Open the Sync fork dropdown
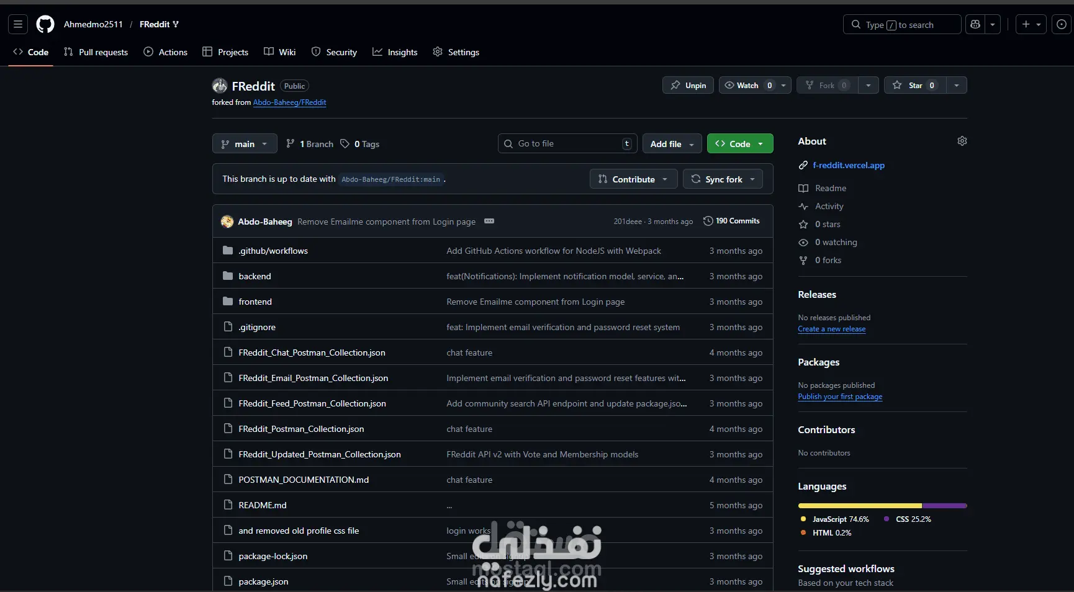 pos(723,179)
